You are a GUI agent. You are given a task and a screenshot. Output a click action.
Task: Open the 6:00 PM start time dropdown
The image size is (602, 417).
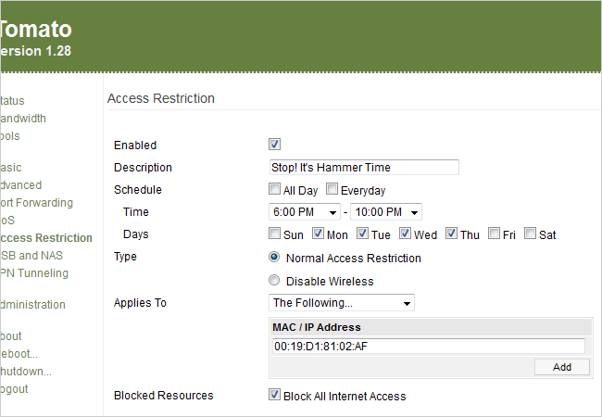(x=305, y=212)
